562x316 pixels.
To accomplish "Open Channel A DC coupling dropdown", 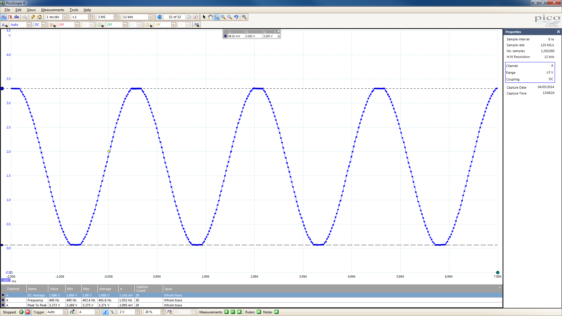I will [43, 25].
